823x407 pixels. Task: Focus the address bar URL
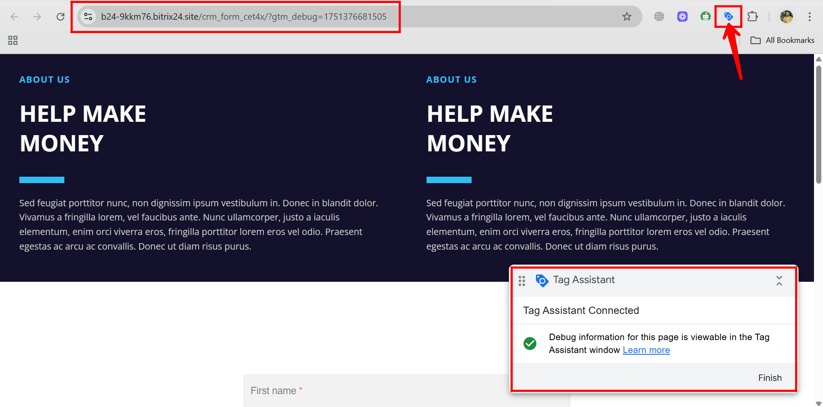(x=244, y=17)
